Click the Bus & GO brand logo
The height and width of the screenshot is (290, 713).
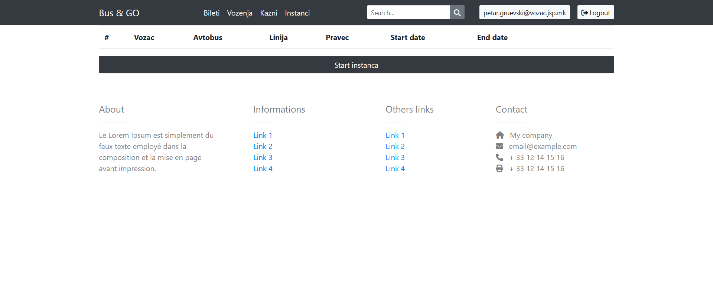pos(119,13)
